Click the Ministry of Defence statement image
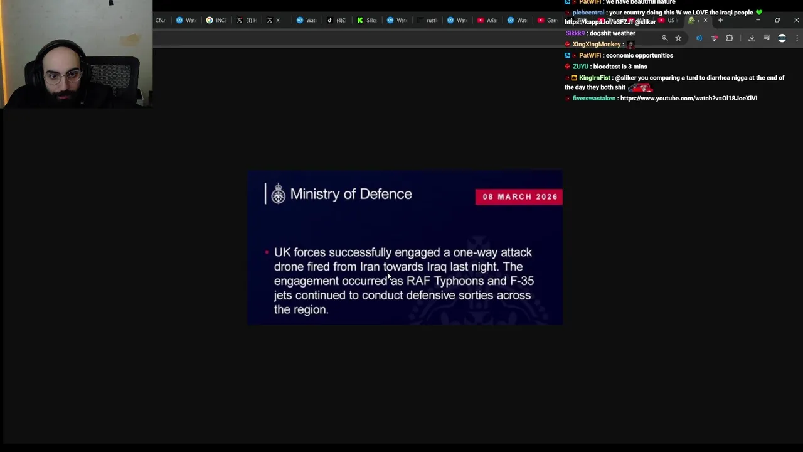Screen dimensions: 803x452 coord(405,247)
